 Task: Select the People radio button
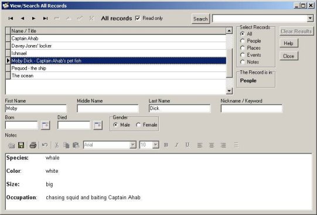coord(243,41)
